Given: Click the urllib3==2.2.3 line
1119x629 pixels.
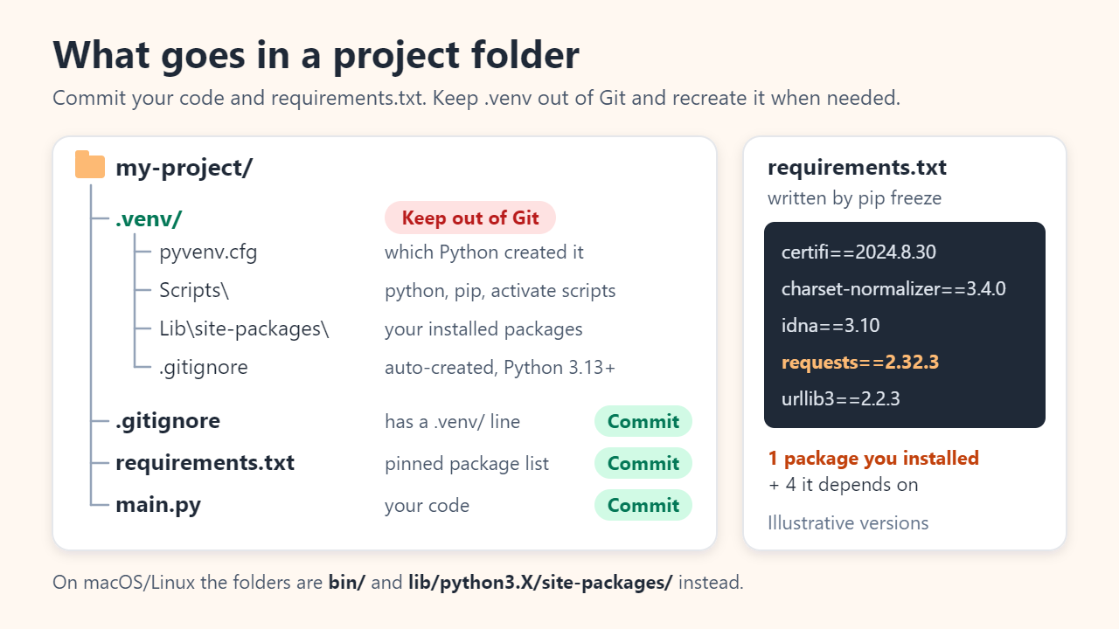Looking at the screenshot, I should [841, 398].
